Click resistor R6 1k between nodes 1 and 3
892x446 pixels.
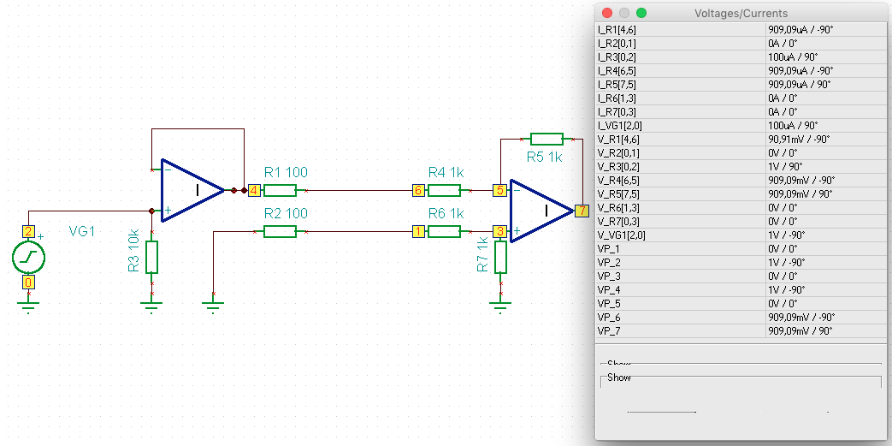pos(444,231)
